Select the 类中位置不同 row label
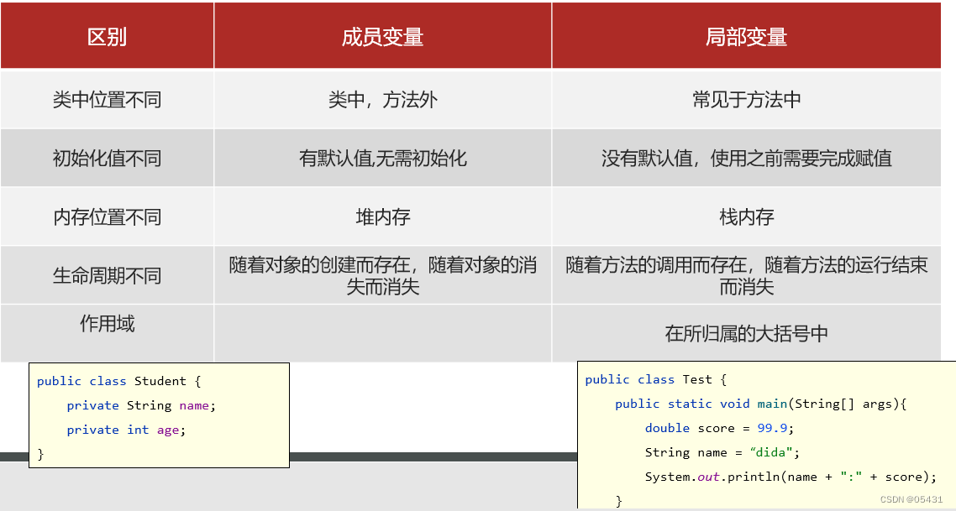This screenshot has width=956, height=511. (x=108, y=98)
